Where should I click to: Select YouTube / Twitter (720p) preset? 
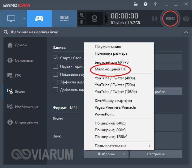click(x=119, y=85)
